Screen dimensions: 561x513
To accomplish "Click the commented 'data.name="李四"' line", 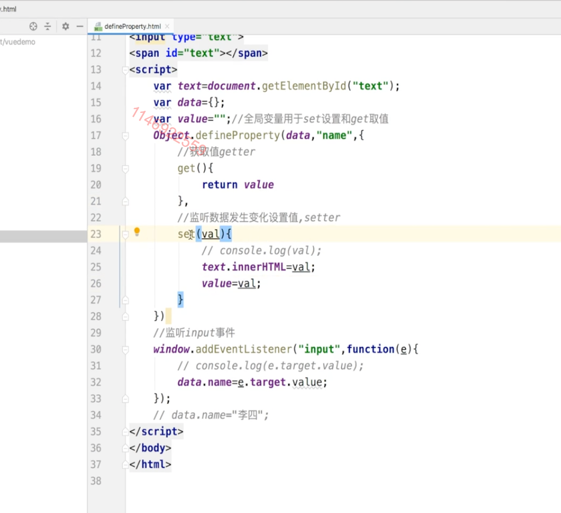I will point(211,415).
